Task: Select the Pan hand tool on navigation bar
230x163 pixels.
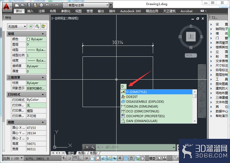Action: point(202,83)
